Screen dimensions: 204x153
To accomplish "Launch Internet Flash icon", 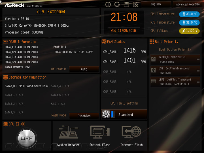I will [131, 132].
